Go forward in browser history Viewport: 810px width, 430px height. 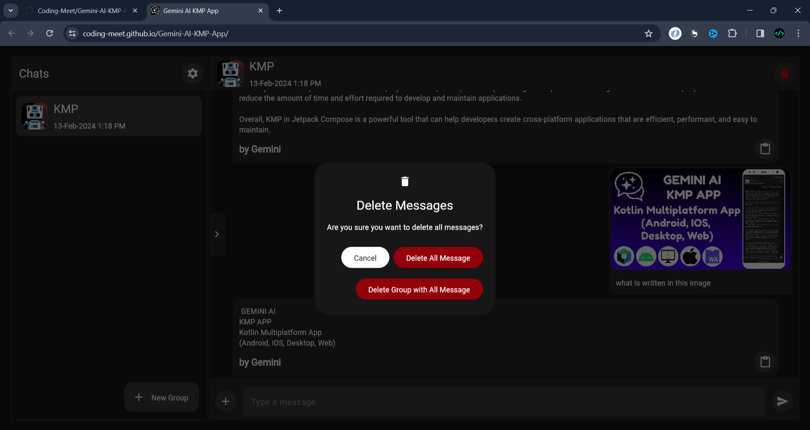[x=30, y=33]
